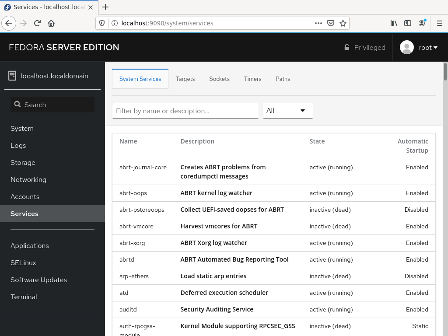This screenshot has height=336, width=448.
Task: Open the auditd service row
Action: [274, 309]
